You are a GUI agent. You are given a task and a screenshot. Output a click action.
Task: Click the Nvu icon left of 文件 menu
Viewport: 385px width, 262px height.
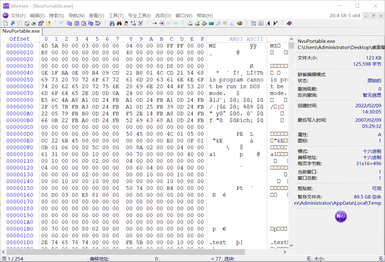click(5, 15)
